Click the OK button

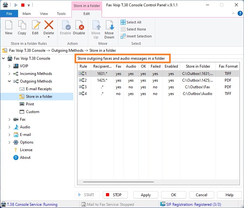click(174, 195)
